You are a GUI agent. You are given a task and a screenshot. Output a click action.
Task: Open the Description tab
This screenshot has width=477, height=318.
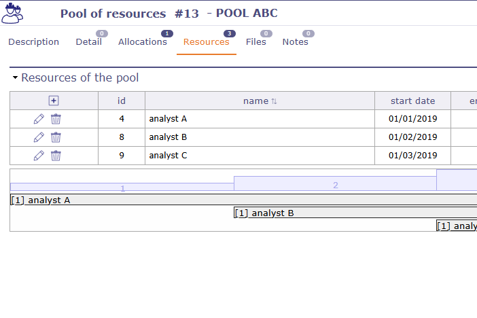33,42
